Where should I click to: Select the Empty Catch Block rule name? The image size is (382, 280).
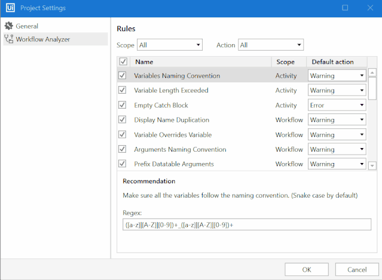coord(161,105)
